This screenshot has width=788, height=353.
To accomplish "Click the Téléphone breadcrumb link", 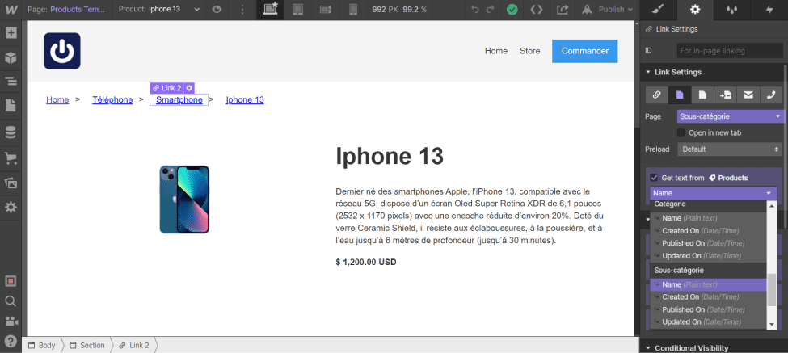I will (x=112, y=99).
